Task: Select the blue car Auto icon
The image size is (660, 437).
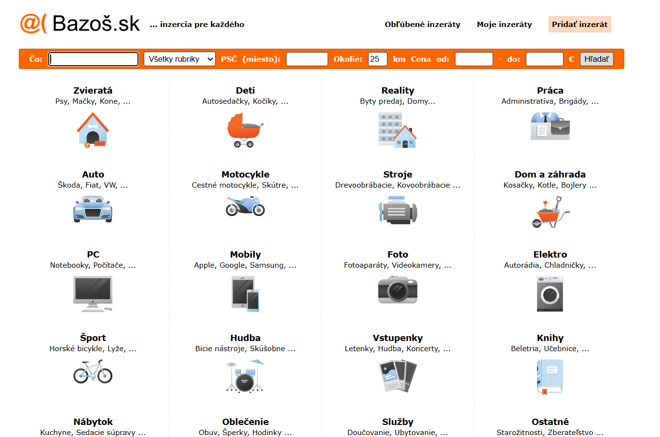Action: (x=93, y=209)
